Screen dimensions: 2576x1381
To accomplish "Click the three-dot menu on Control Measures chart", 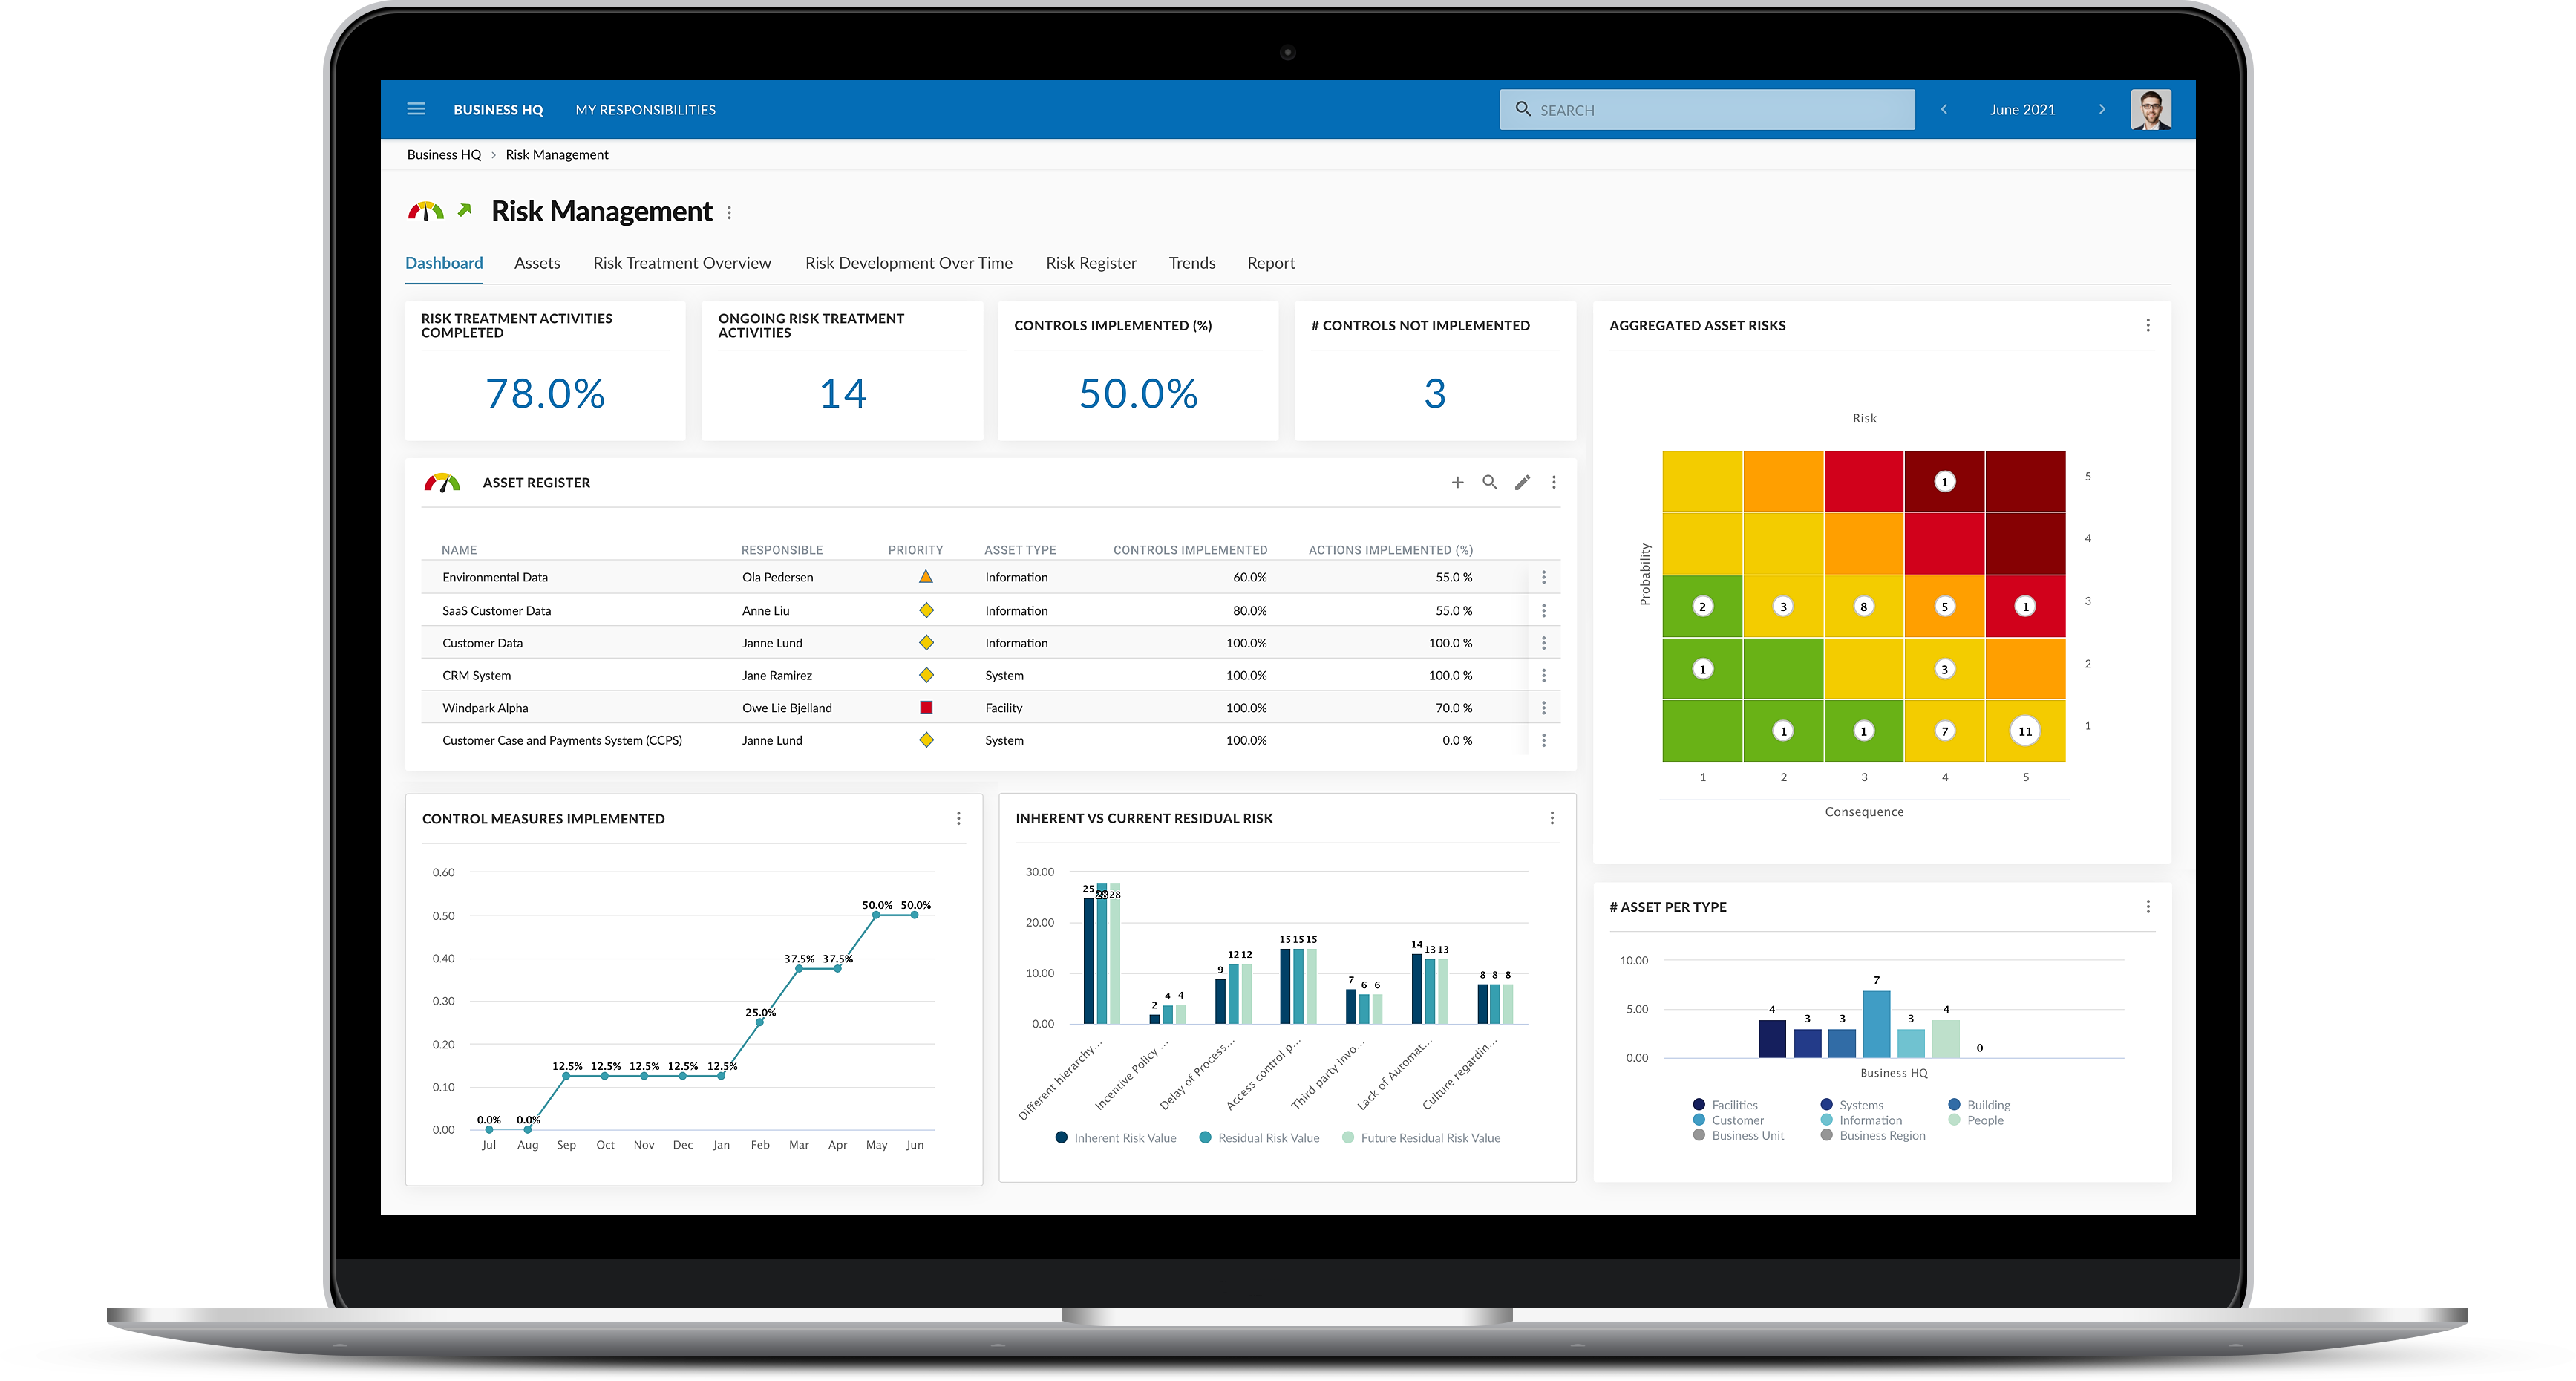I will [959, 818].
